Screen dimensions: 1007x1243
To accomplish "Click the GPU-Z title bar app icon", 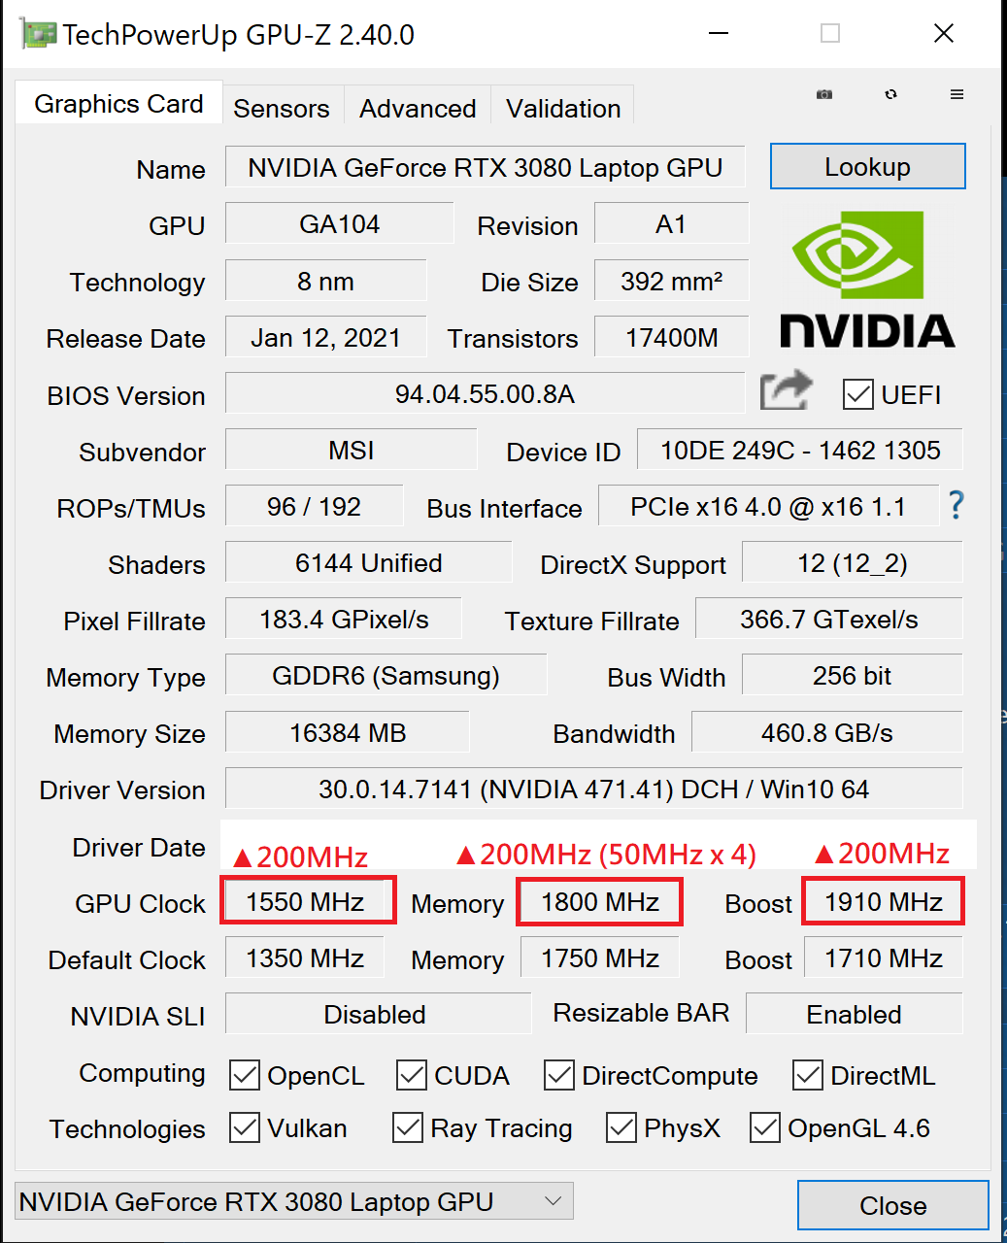I will coord(38,34).
